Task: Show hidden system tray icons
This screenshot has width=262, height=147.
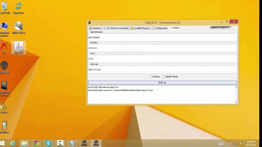Action: coord(227,143)
